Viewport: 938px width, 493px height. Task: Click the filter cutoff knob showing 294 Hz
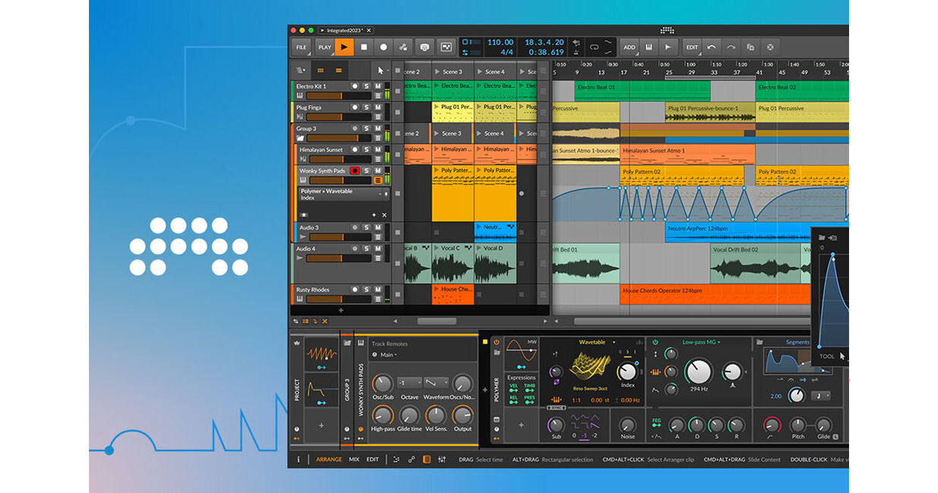(x=698, y=371)
